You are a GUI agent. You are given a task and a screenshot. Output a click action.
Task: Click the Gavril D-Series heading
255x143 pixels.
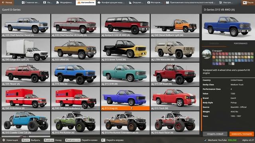click(11, 10)
